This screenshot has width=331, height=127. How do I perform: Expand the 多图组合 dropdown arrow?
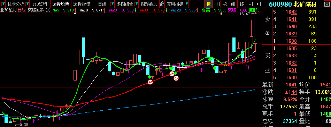tap(137, 4)
